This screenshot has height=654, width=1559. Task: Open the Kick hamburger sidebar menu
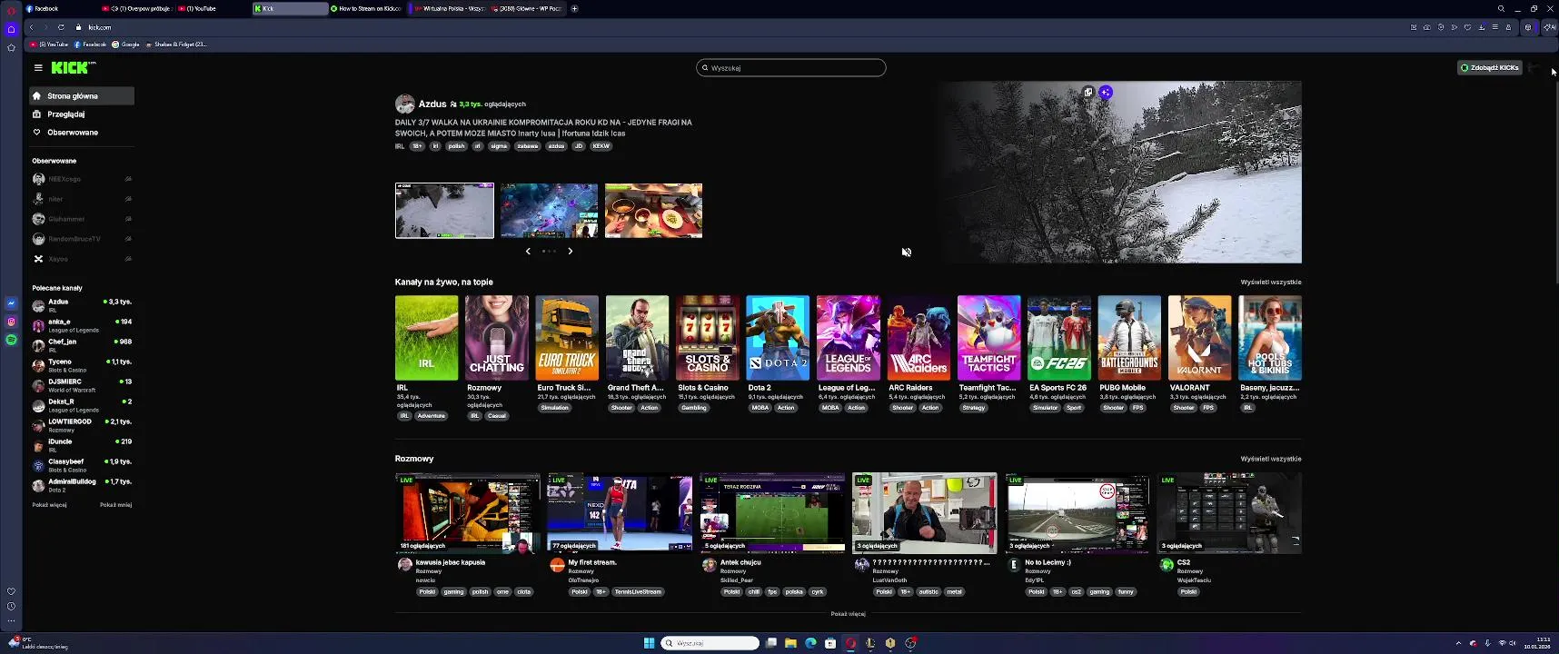38,67
